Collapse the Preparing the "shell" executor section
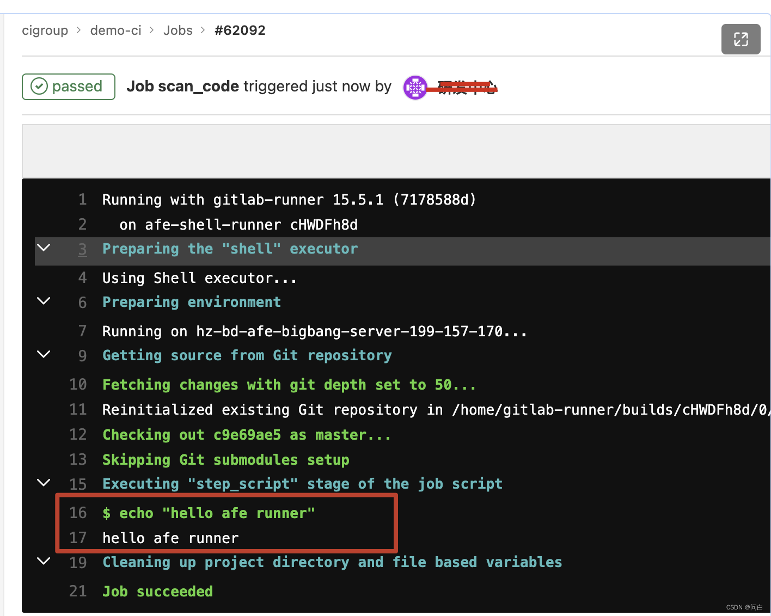This screenshot has width=771, height=616. click(x=44, y=248)
